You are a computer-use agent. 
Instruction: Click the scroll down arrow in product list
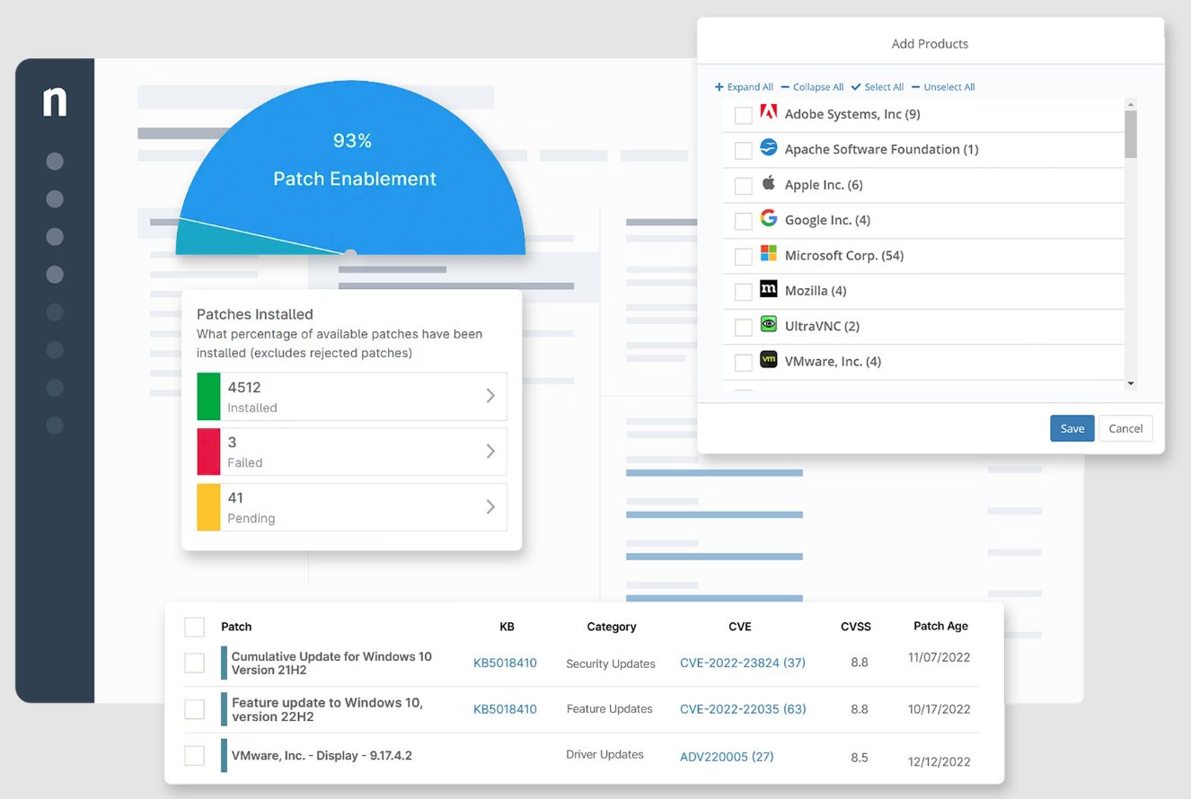(x=1131, y=383)
